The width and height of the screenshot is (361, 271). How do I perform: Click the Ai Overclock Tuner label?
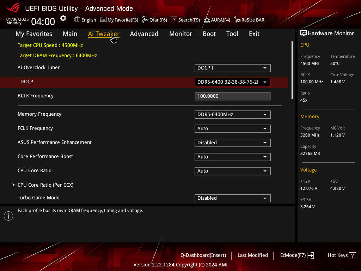tap(39, 67)
